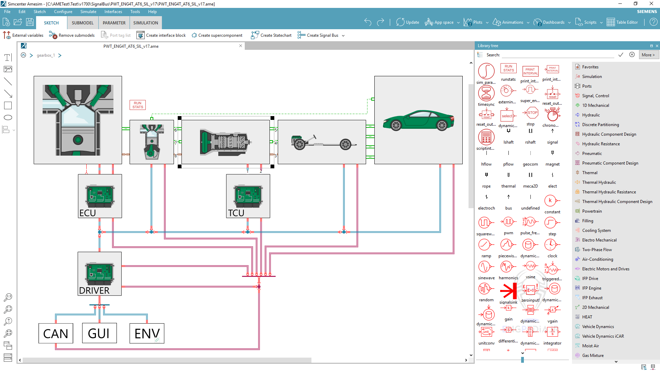Switch to the PARAMETER tab

[114, 23]
